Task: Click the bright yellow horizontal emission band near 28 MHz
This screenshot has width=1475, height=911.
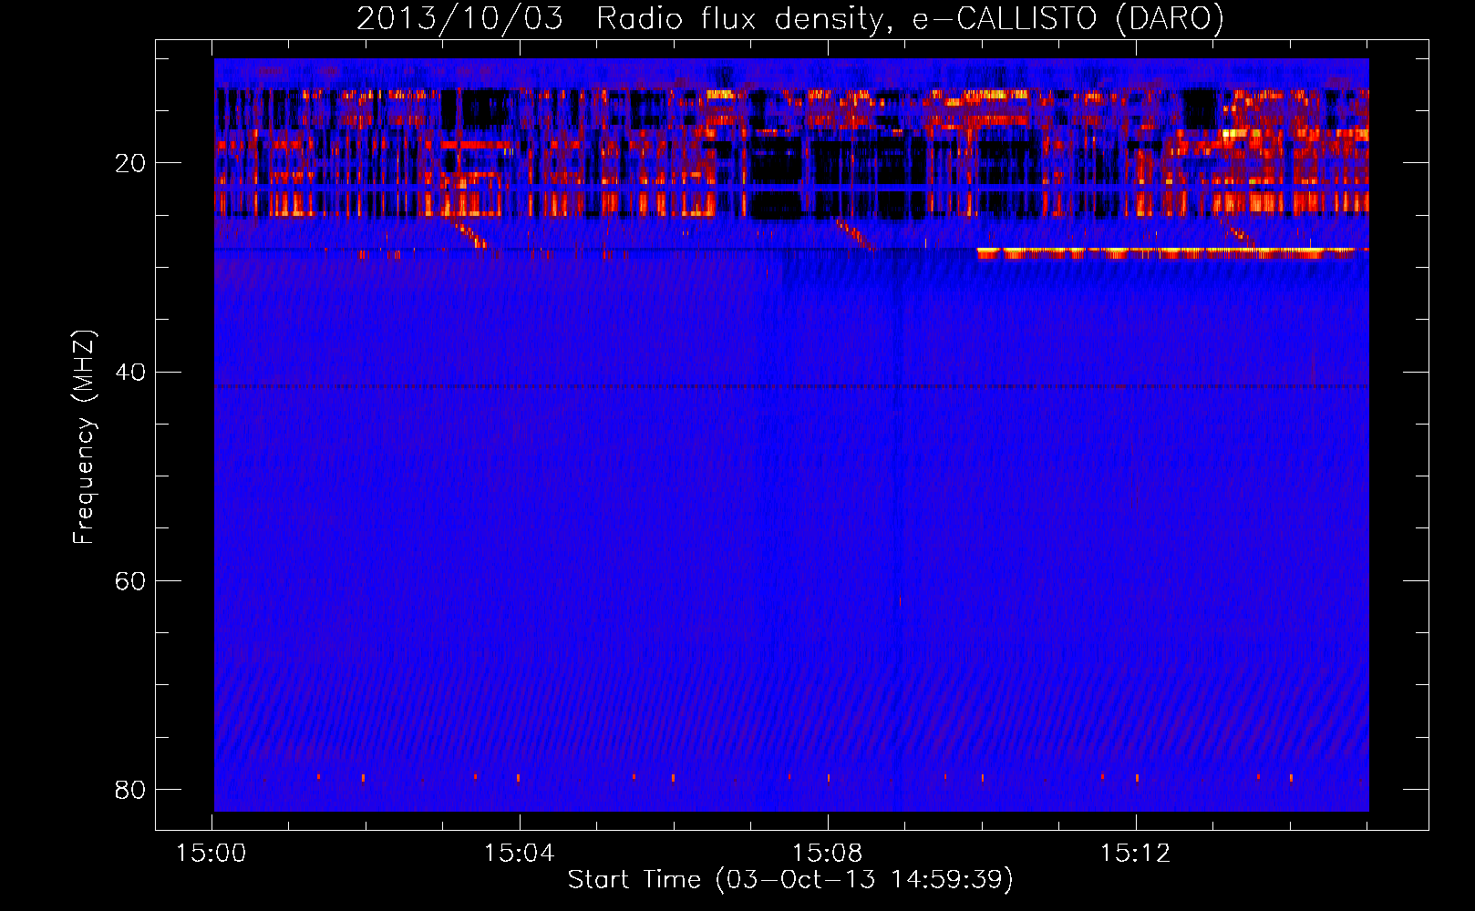Action: coord(1172,251)
